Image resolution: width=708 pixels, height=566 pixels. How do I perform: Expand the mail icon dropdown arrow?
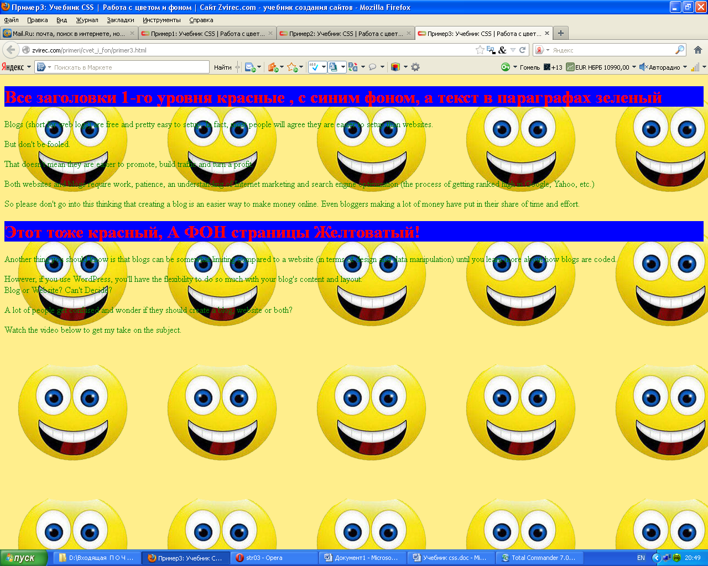point(259,67)
